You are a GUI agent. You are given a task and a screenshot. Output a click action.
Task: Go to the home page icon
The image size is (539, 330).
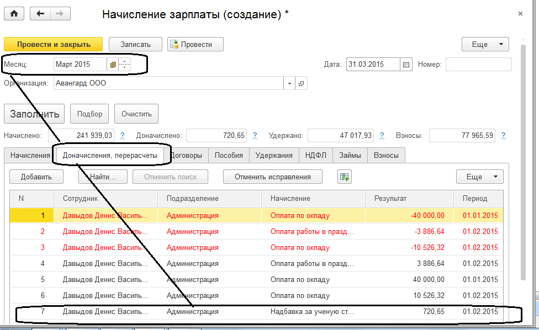coord(14,14)
